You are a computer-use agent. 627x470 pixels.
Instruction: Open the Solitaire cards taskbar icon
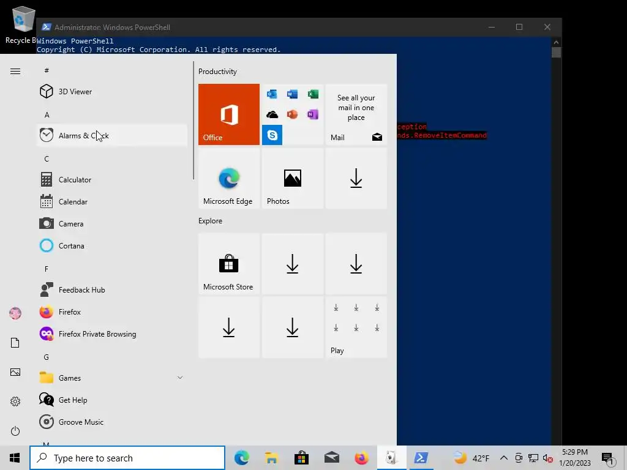click(x=391, y=458)
